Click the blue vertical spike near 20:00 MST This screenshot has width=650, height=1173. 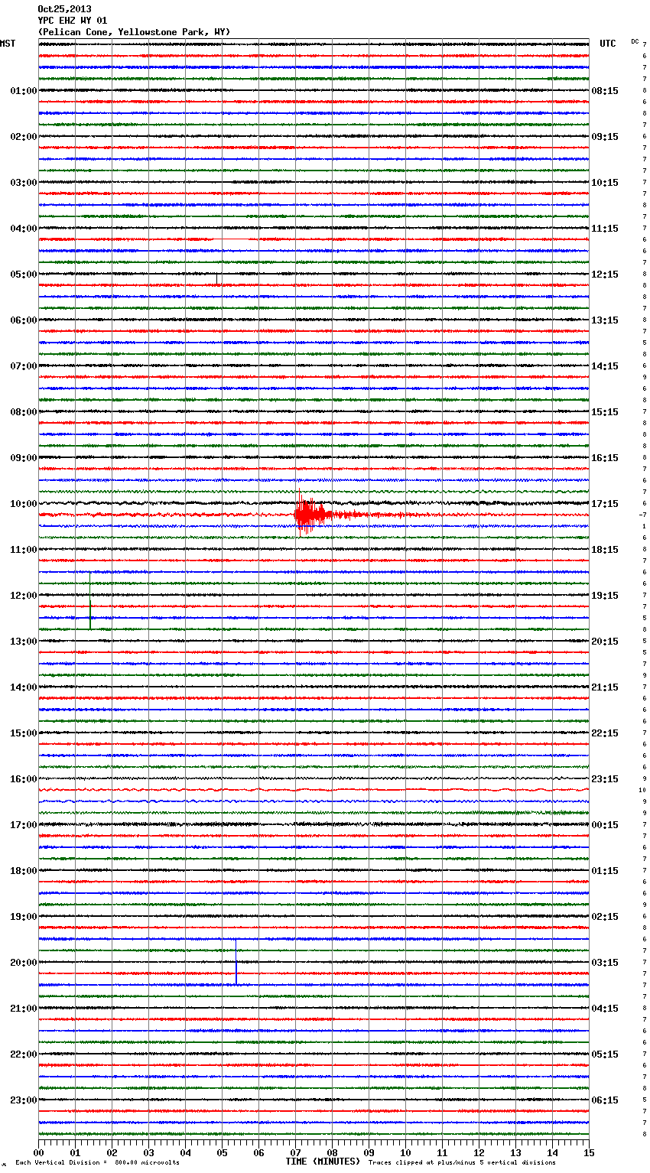point(236,963)
